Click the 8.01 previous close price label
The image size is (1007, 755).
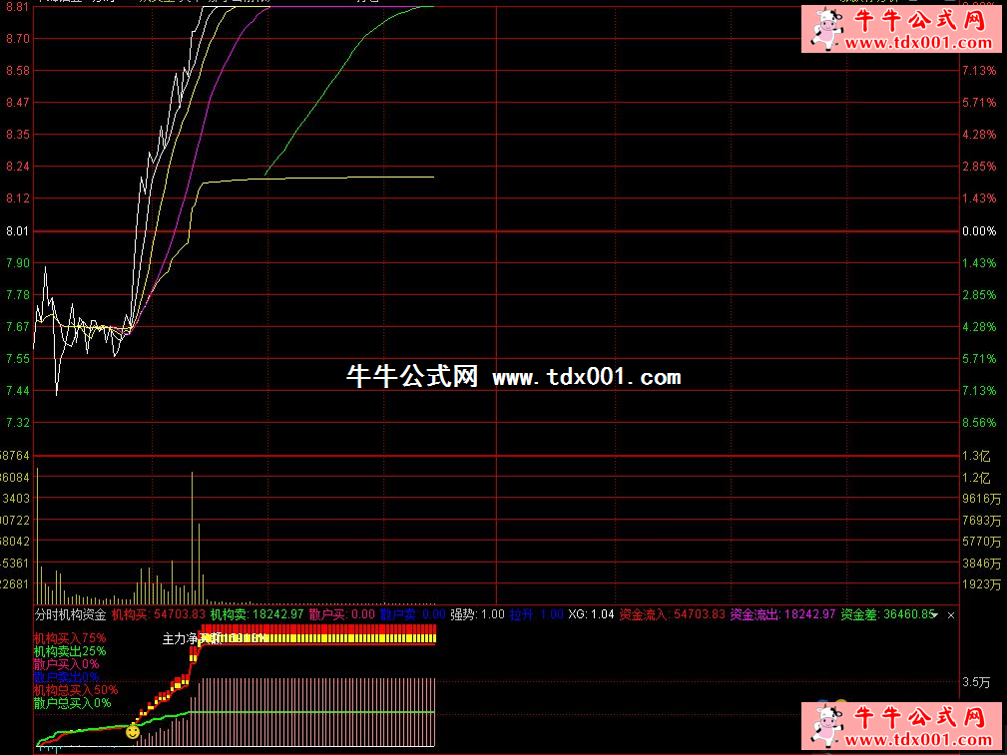pos(17,230)
